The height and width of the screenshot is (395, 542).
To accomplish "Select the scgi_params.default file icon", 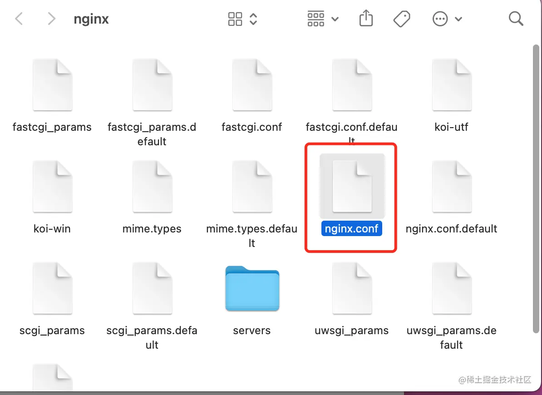I will (x=152, y=288).
